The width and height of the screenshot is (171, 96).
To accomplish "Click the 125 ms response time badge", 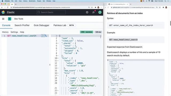I will [98, 32].
